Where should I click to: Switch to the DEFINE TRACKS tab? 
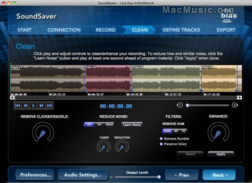point(181,30)
